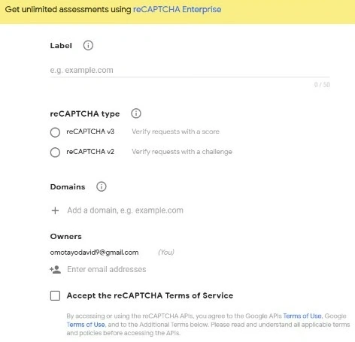Click the info icon next to Domains
Image resolution: width=355 pixels, height=342 pixels.
point(102,186)
